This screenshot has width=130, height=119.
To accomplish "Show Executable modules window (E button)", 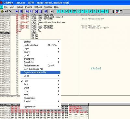I will (x=62, y=11).
